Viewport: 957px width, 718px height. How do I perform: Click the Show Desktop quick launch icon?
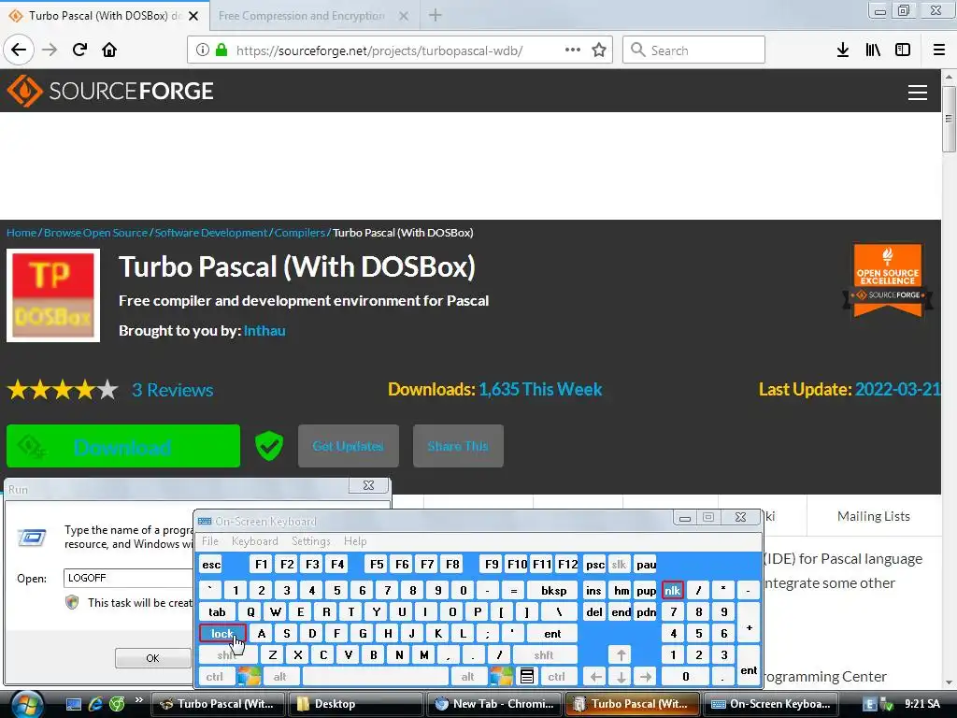(74, 704)
